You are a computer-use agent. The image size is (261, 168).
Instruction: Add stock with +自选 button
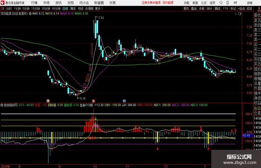(241, 9)
